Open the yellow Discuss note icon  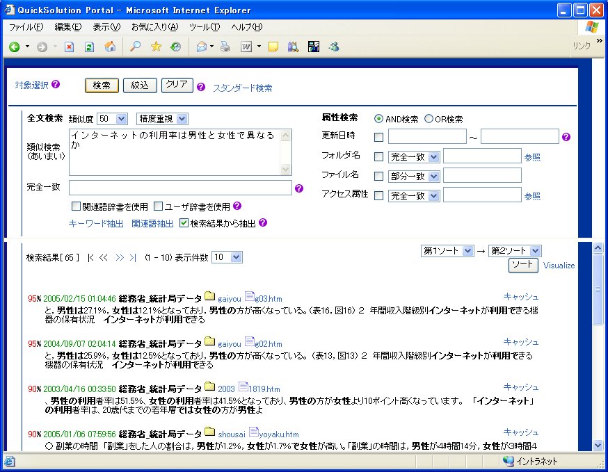pyautogui.click(x=273, y=47)
